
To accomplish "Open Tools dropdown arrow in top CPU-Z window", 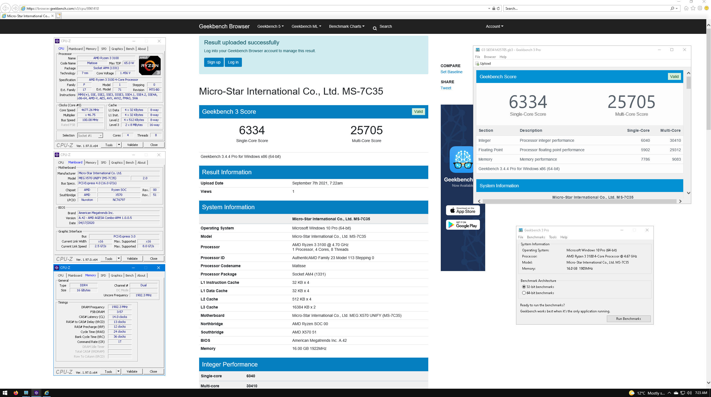I will (x=119, y=145).
